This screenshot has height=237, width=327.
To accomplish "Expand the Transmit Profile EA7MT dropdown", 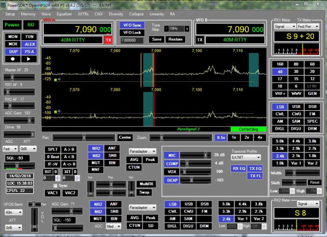I will click(246, 158).
